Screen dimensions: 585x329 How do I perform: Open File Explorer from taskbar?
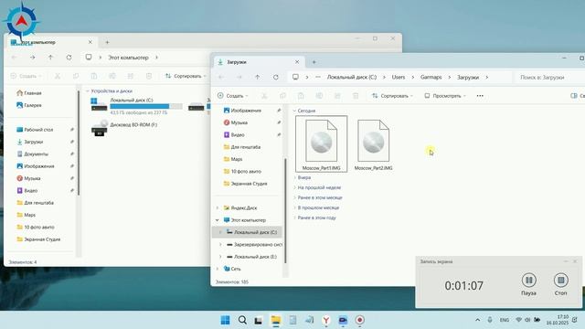[276, 320]
